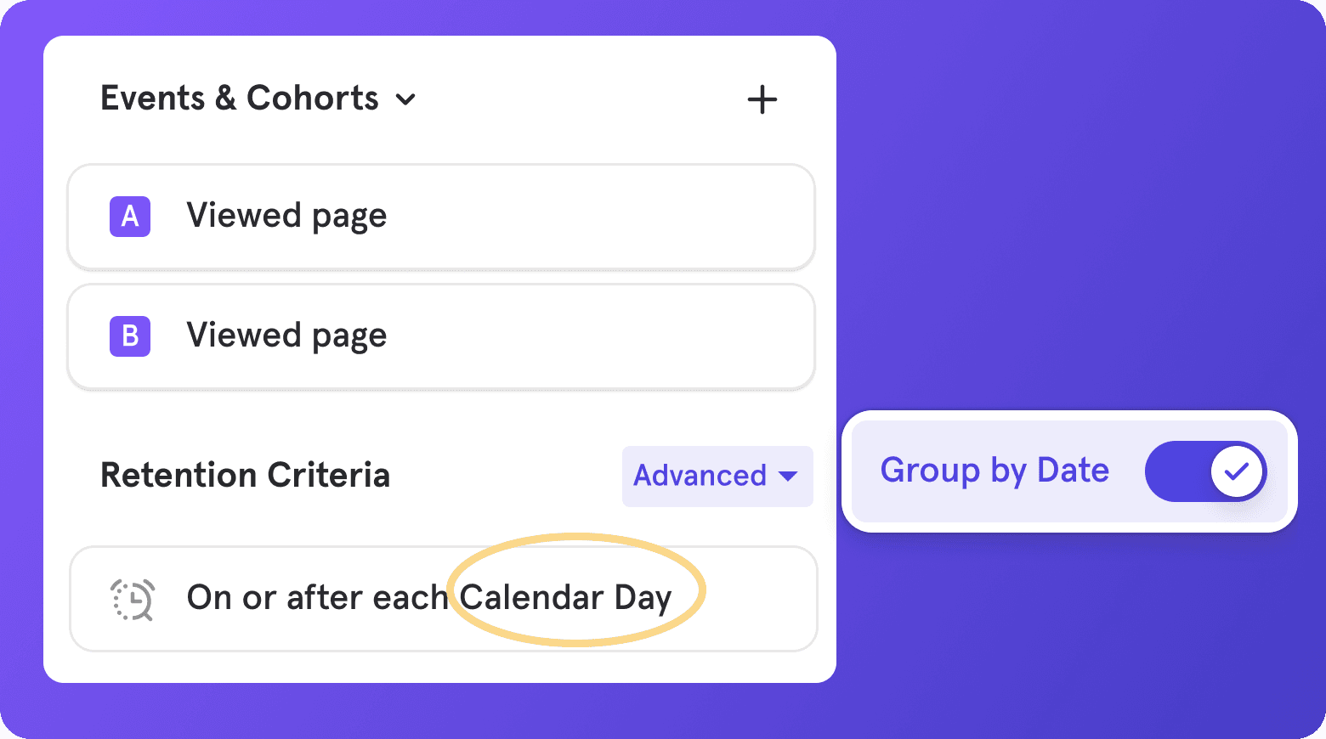1326x739 pixels.
Task: Click the Advanced label text
Action: [x=700, y=476]
